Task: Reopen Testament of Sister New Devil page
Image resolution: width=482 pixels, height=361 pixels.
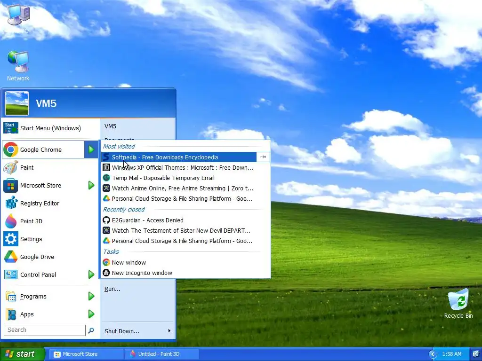Action: [185, 230]
